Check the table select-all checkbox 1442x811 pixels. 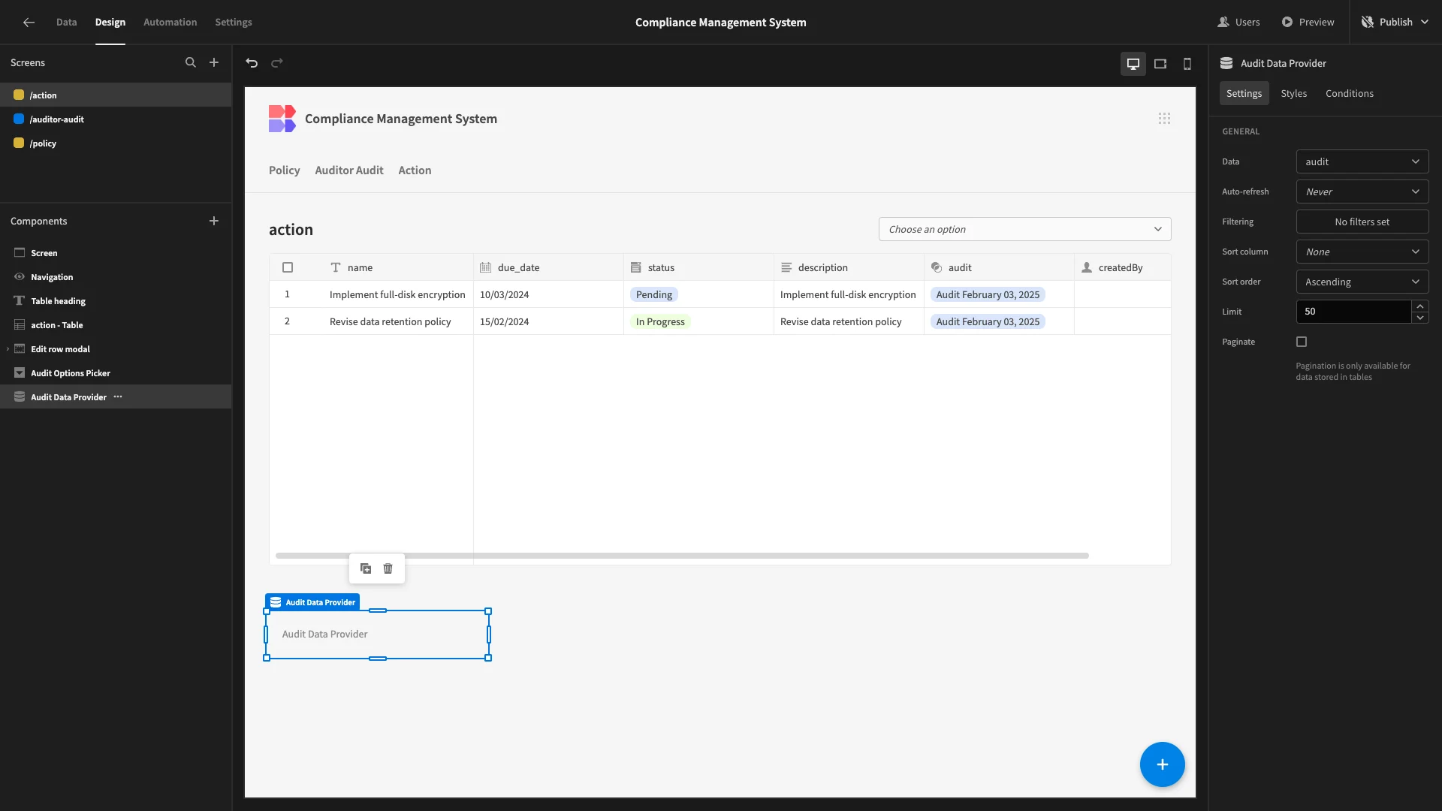coord(288,267)
